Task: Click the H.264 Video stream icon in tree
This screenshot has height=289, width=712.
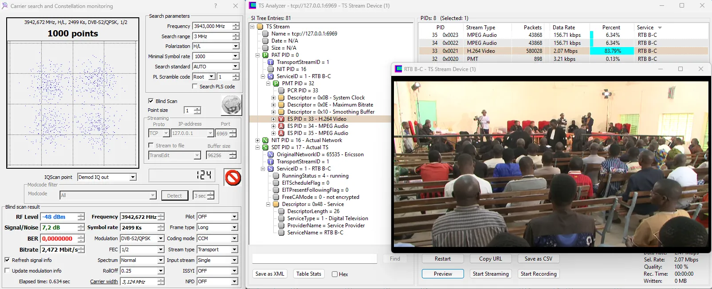Action: pyautogui.click(x=281, y=119)
